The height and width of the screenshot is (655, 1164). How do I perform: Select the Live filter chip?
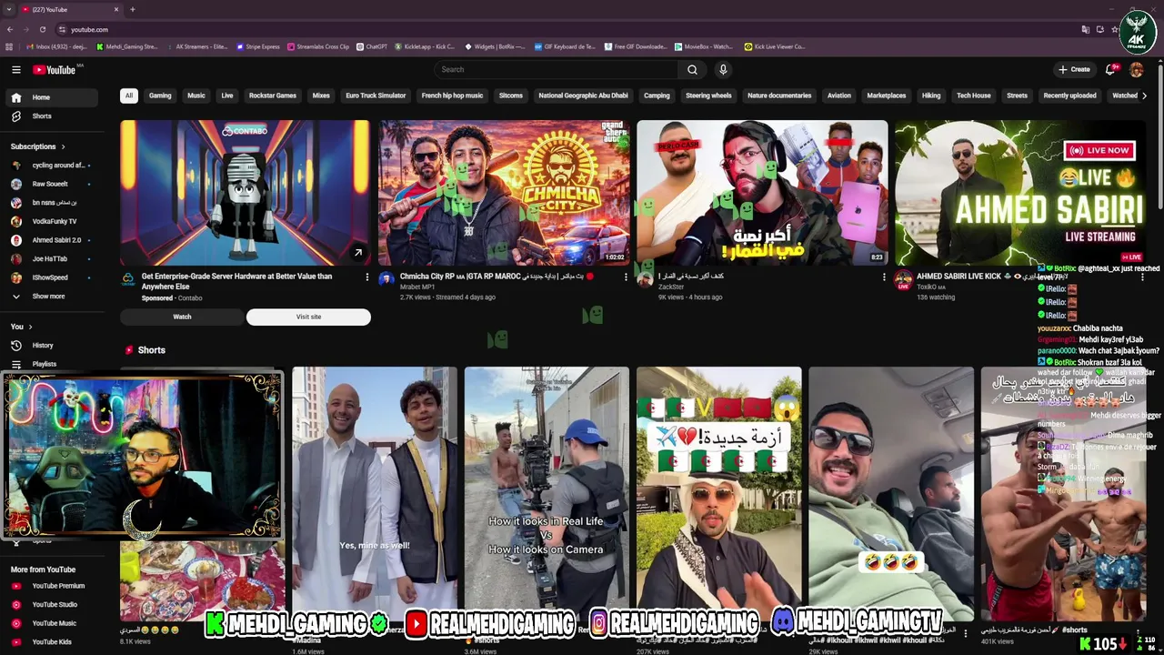[227, 96]
